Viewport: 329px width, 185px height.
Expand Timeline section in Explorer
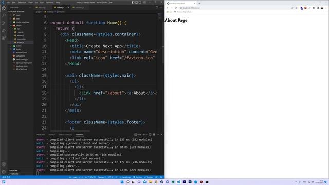tap(14, 174)
